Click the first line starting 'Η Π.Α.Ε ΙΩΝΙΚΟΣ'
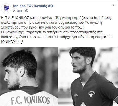This screenshot has width=118, height=106. 56,18
